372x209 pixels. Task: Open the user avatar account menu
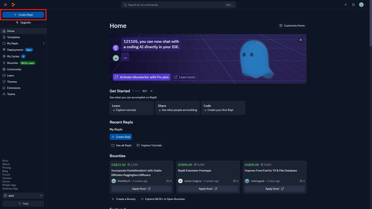tap(362, 5)
